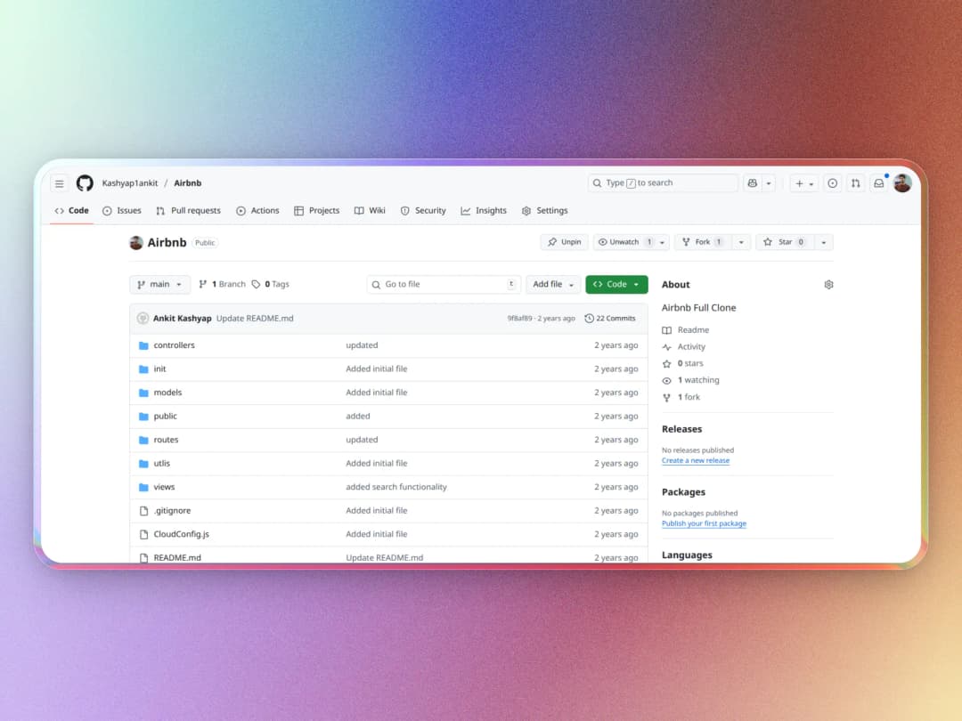
Task: Open the main branch dropdown
Action: [x=159, y=285]
